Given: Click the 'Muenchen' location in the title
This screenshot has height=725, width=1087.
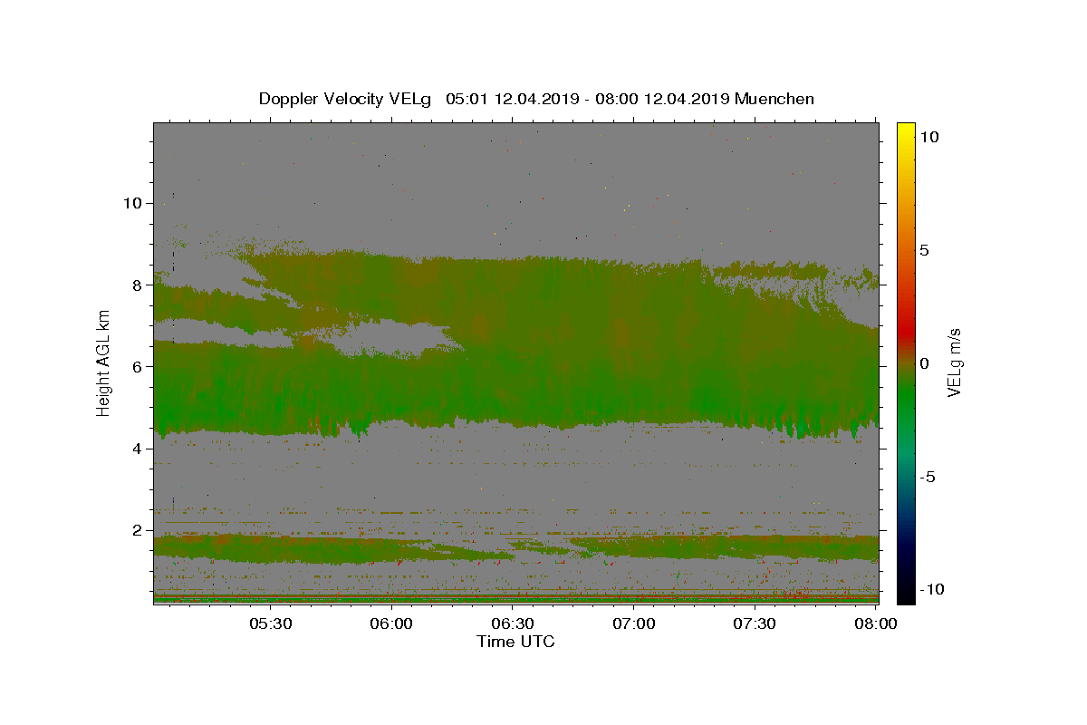Looking at the screenshot, I should (774, 99).
